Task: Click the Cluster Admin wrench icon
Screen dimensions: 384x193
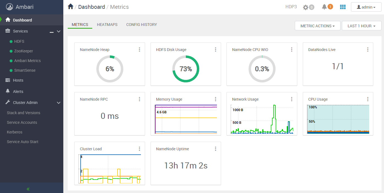Action: [8, 102]
